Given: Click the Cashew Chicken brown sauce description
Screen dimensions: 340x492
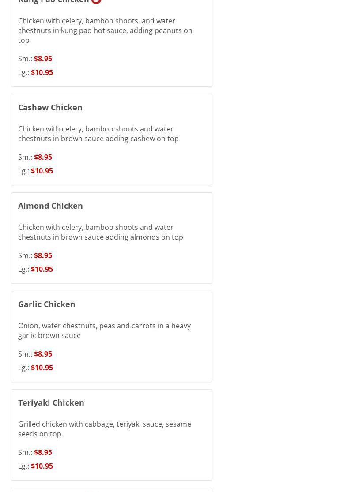Looking at the screenshot, I should (x=98, y=134).
